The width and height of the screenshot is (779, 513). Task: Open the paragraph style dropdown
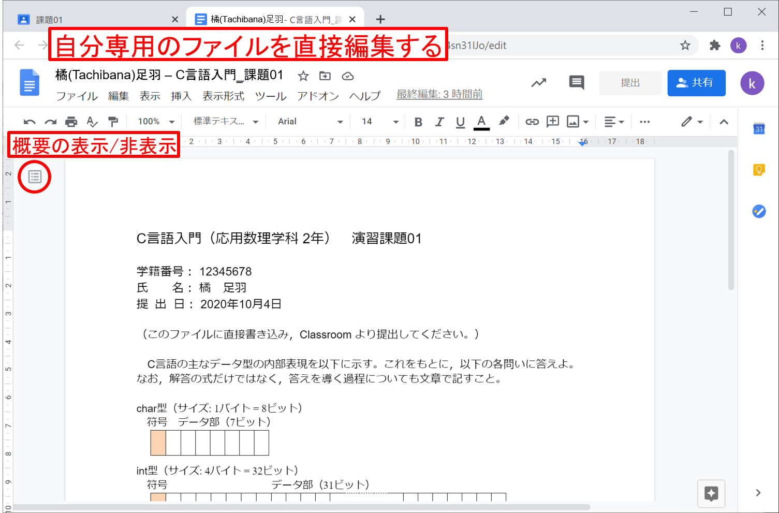(226, 122)
